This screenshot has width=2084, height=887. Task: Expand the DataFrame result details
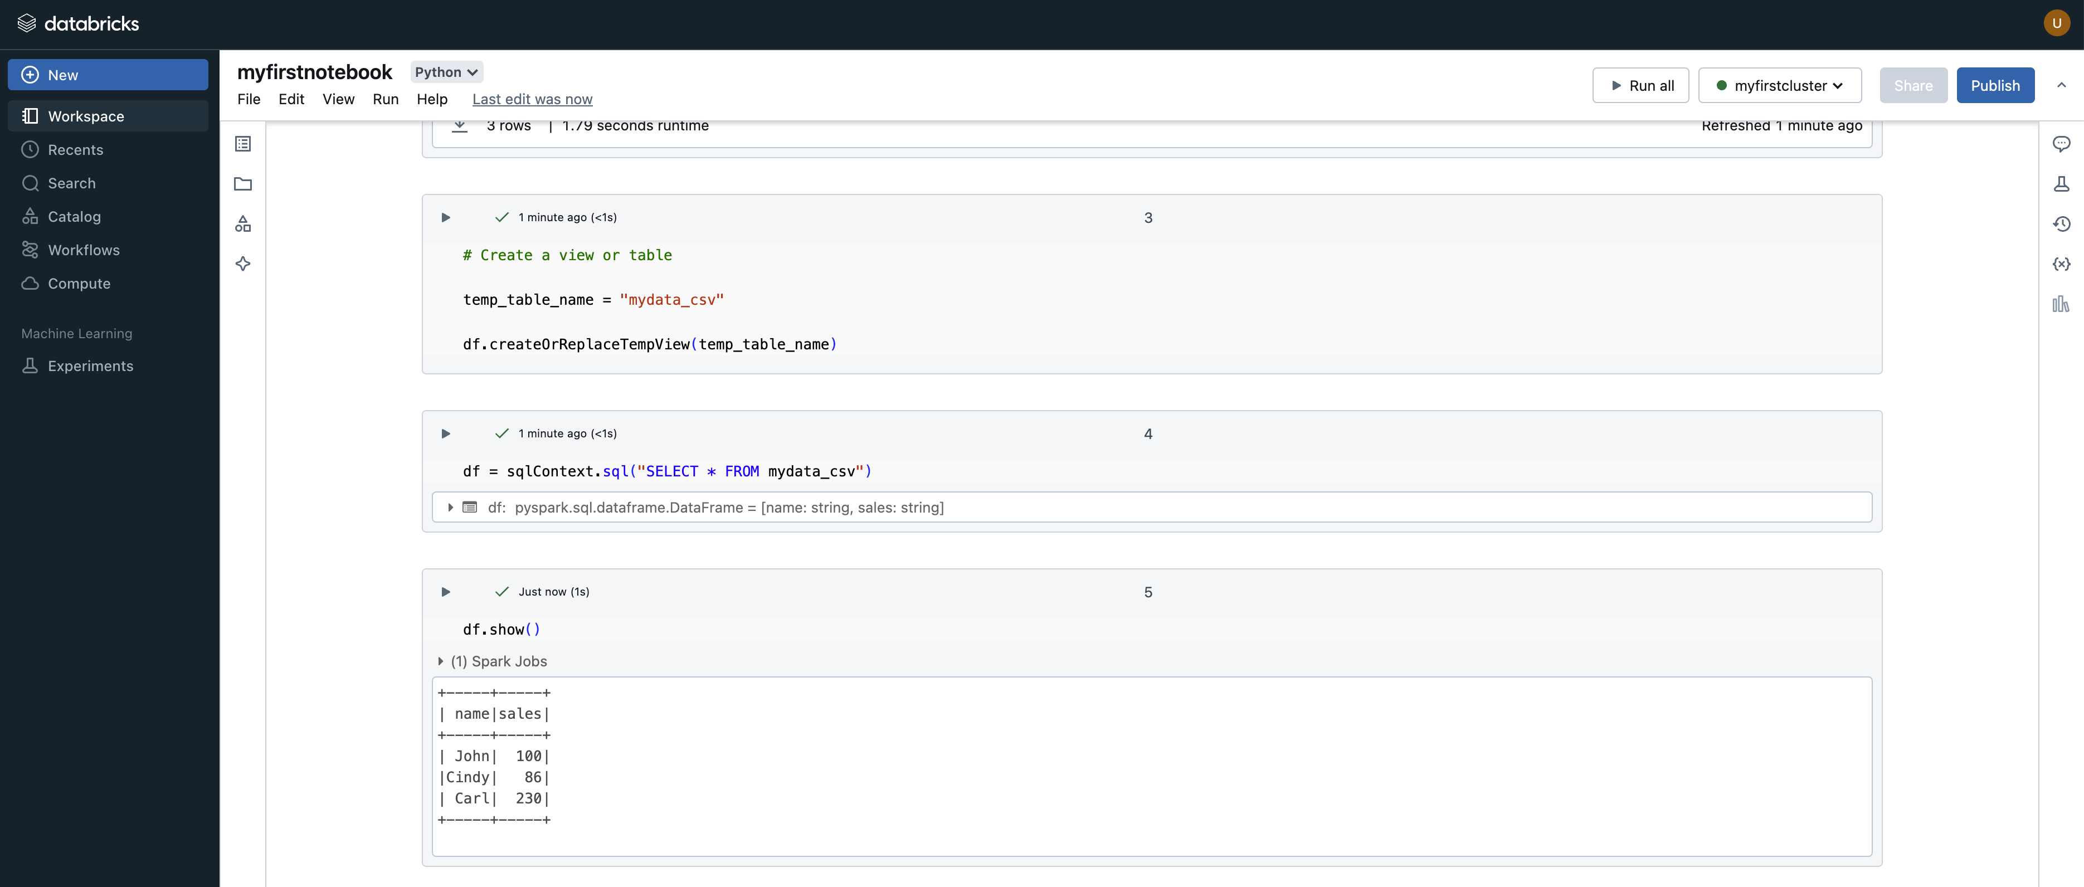click(x=451, y=507)
